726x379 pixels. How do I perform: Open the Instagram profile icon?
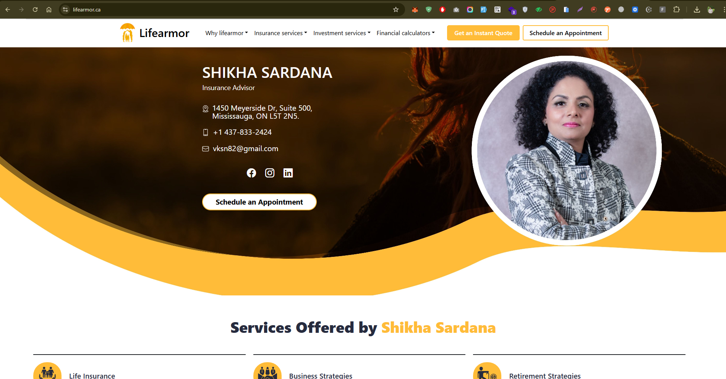click(x=270, y=173)
